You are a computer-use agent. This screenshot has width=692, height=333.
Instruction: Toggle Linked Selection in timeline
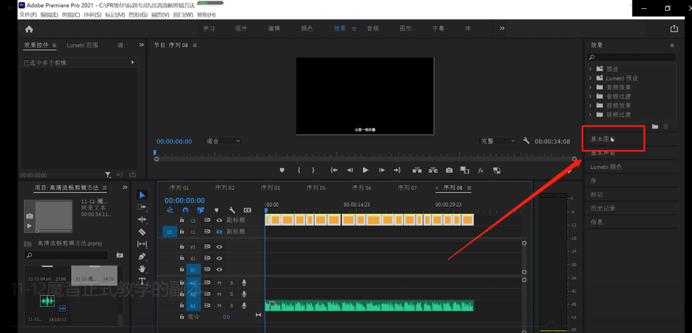201,211
